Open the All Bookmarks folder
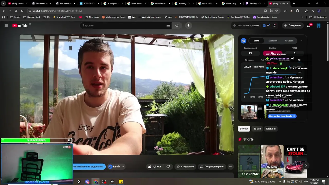329x185 pixels. coord(318,17)
